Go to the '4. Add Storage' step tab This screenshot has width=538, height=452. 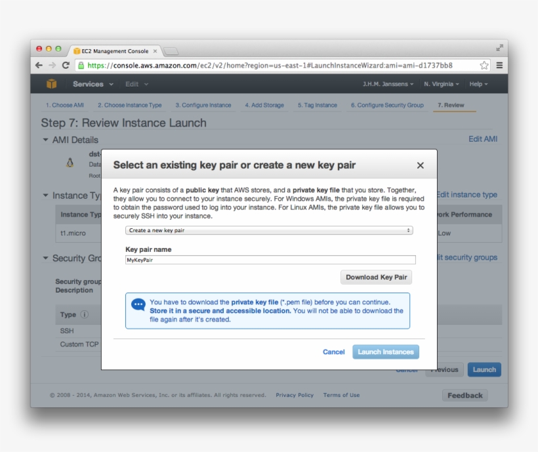click(x=264, y=105)
